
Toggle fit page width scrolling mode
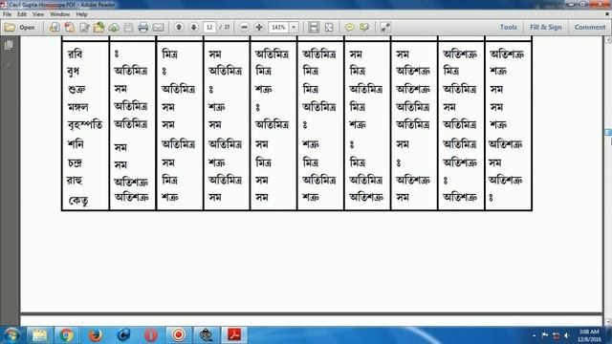tap(314, 28)
